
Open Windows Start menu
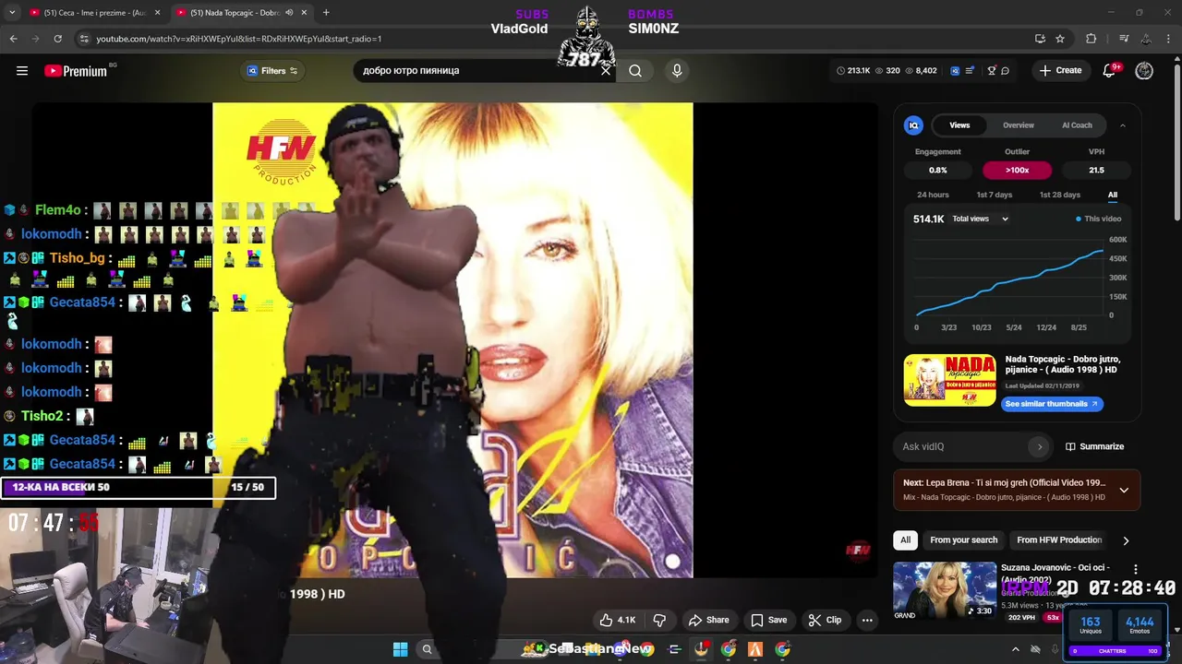400,649
